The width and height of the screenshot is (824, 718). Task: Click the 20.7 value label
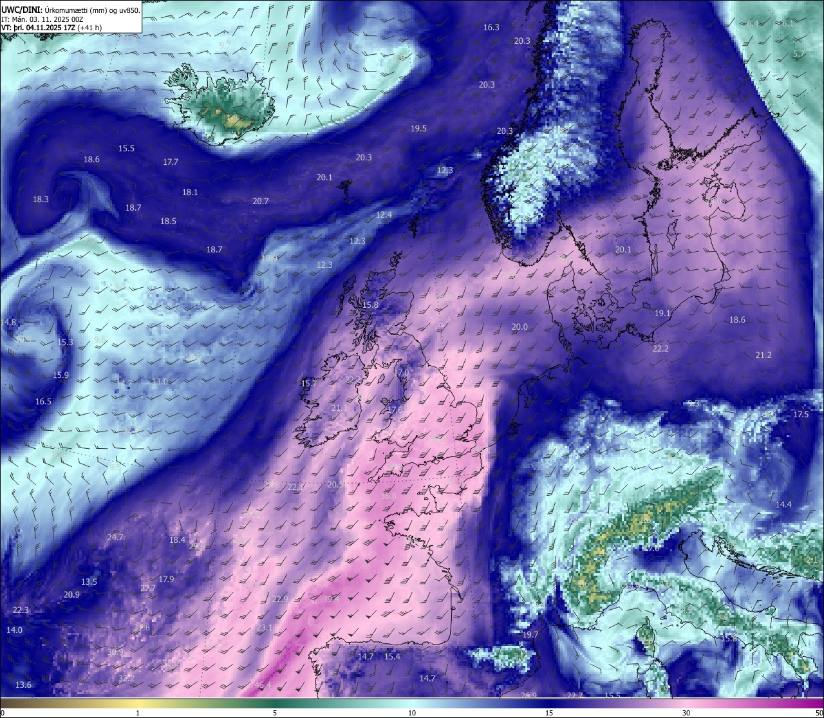click(x=260, y=202)
